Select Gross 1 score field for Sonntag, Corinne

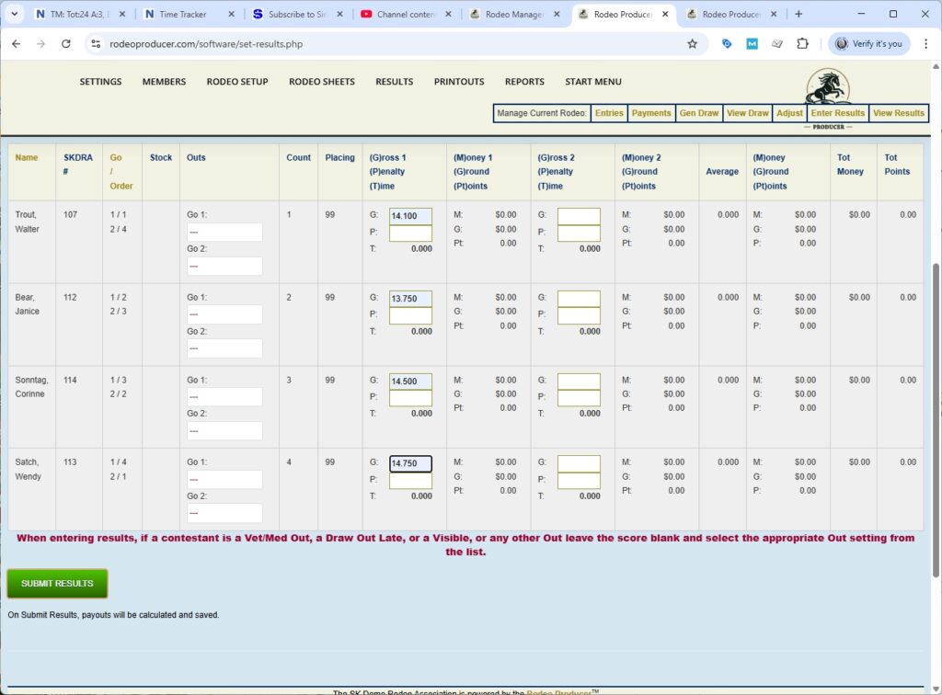[409, 380]
